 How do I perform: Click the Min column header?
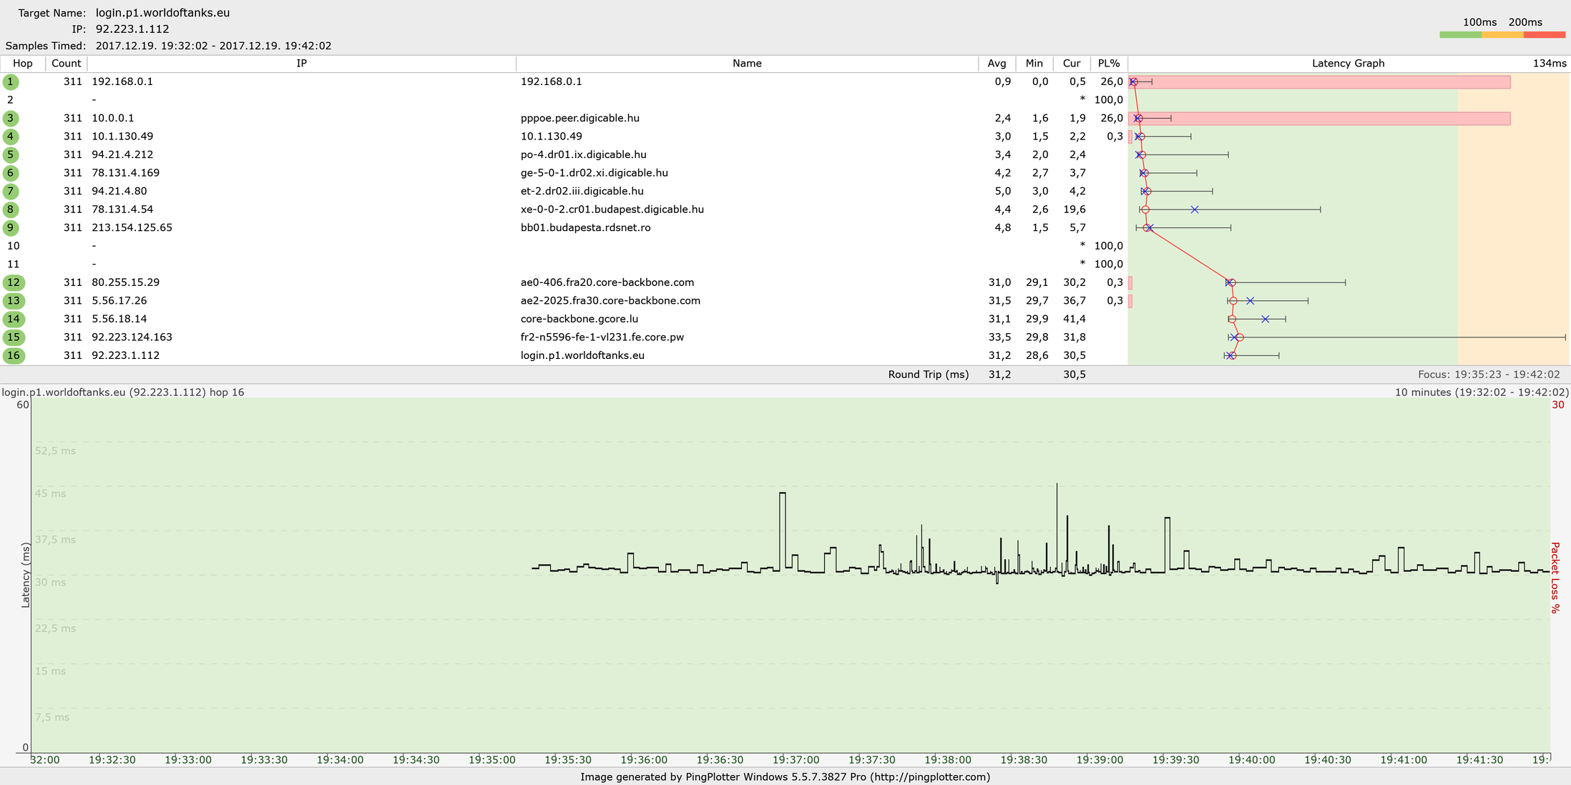tap(1034, 64)
